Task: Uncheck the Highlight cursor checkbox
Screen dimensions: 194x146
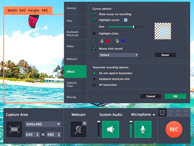Action: (94, 20)
